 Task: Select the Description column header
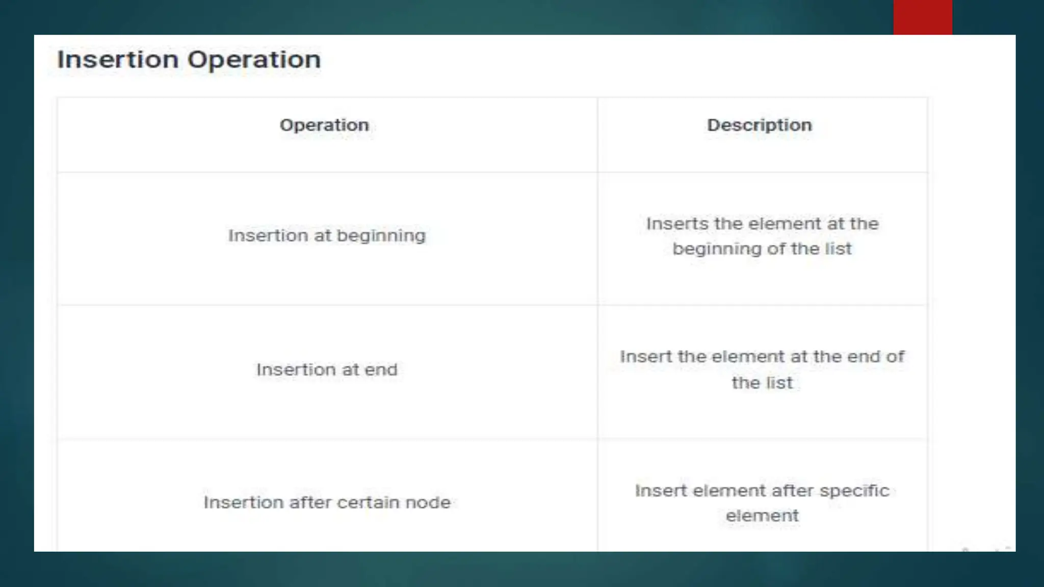(760, 125)
